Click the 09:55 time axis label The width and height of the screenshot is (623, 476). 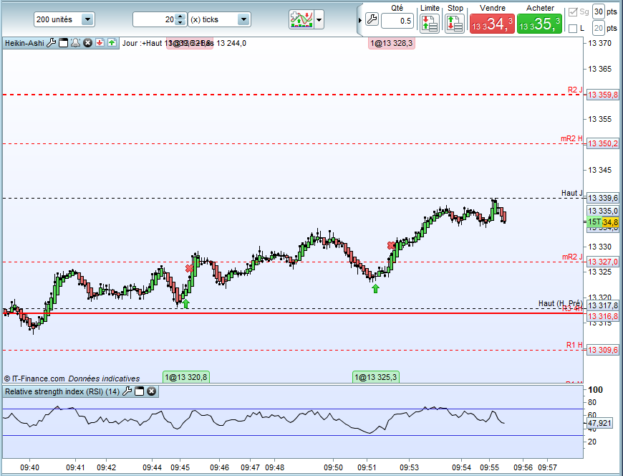(x=489, y=467)
